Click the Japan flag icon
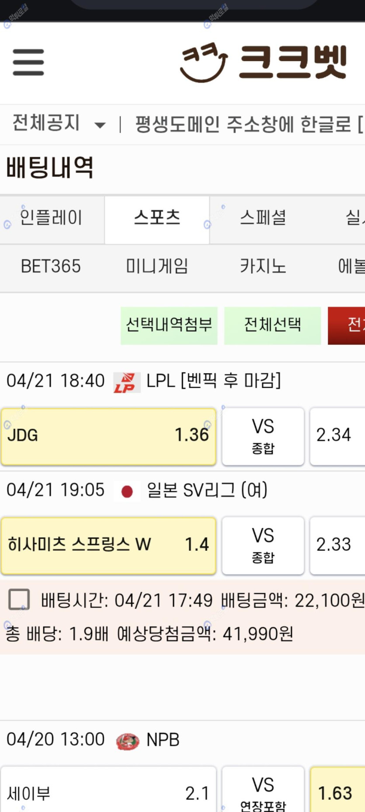This screenshot has width=365, height=812. (127, 492)
